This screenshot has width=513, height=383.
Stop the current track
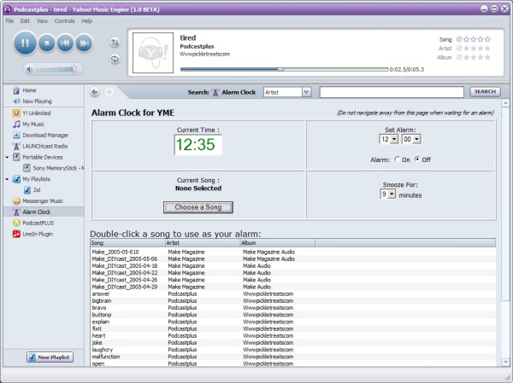pos(47,44)
